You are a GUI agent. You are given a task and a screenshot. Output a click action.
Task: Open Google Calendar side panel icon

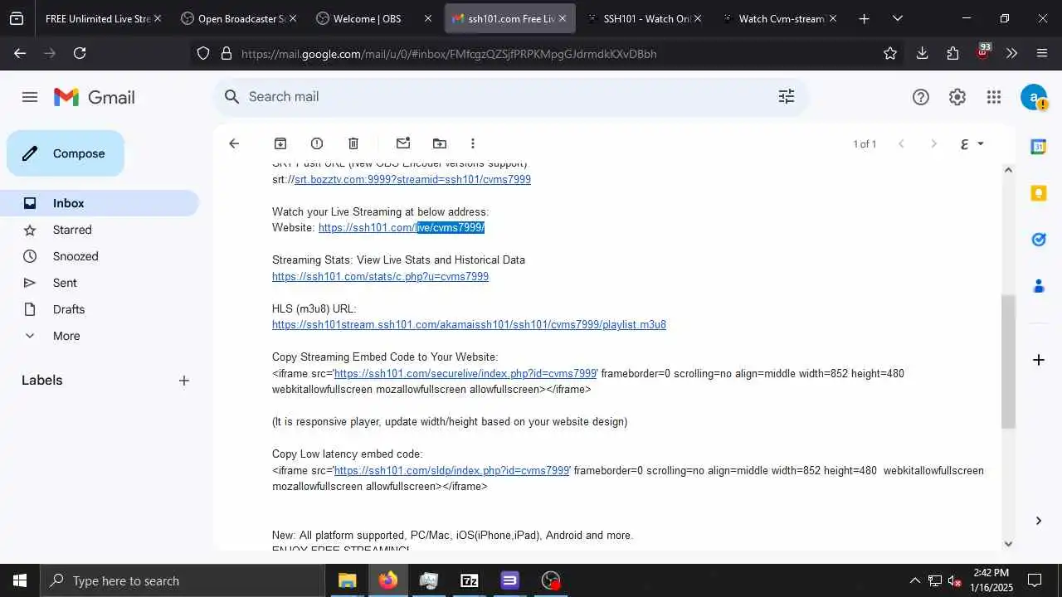(x=1038, y=147)
